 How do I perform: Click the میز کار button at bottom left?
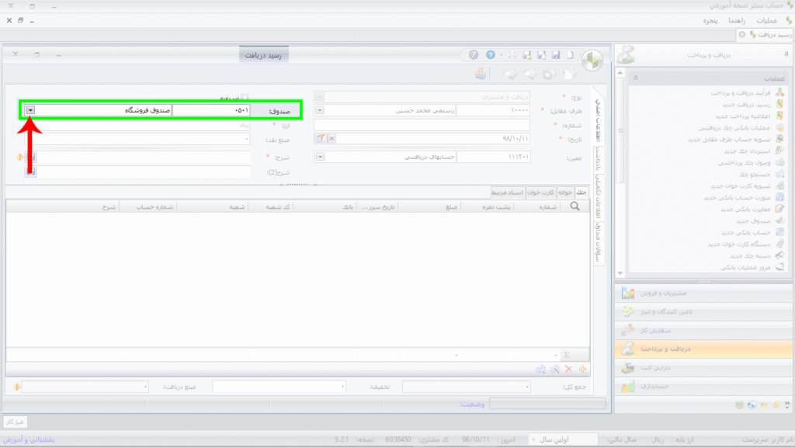[15, 421]
